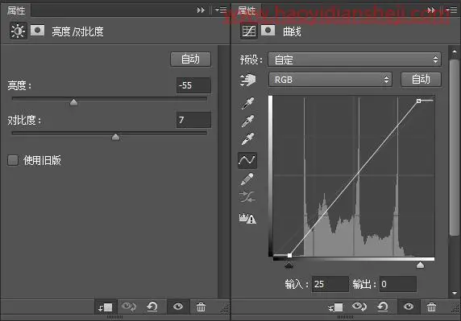461x321 pixels.
Task: Select the upper-right curve control point
Action: 418,101
